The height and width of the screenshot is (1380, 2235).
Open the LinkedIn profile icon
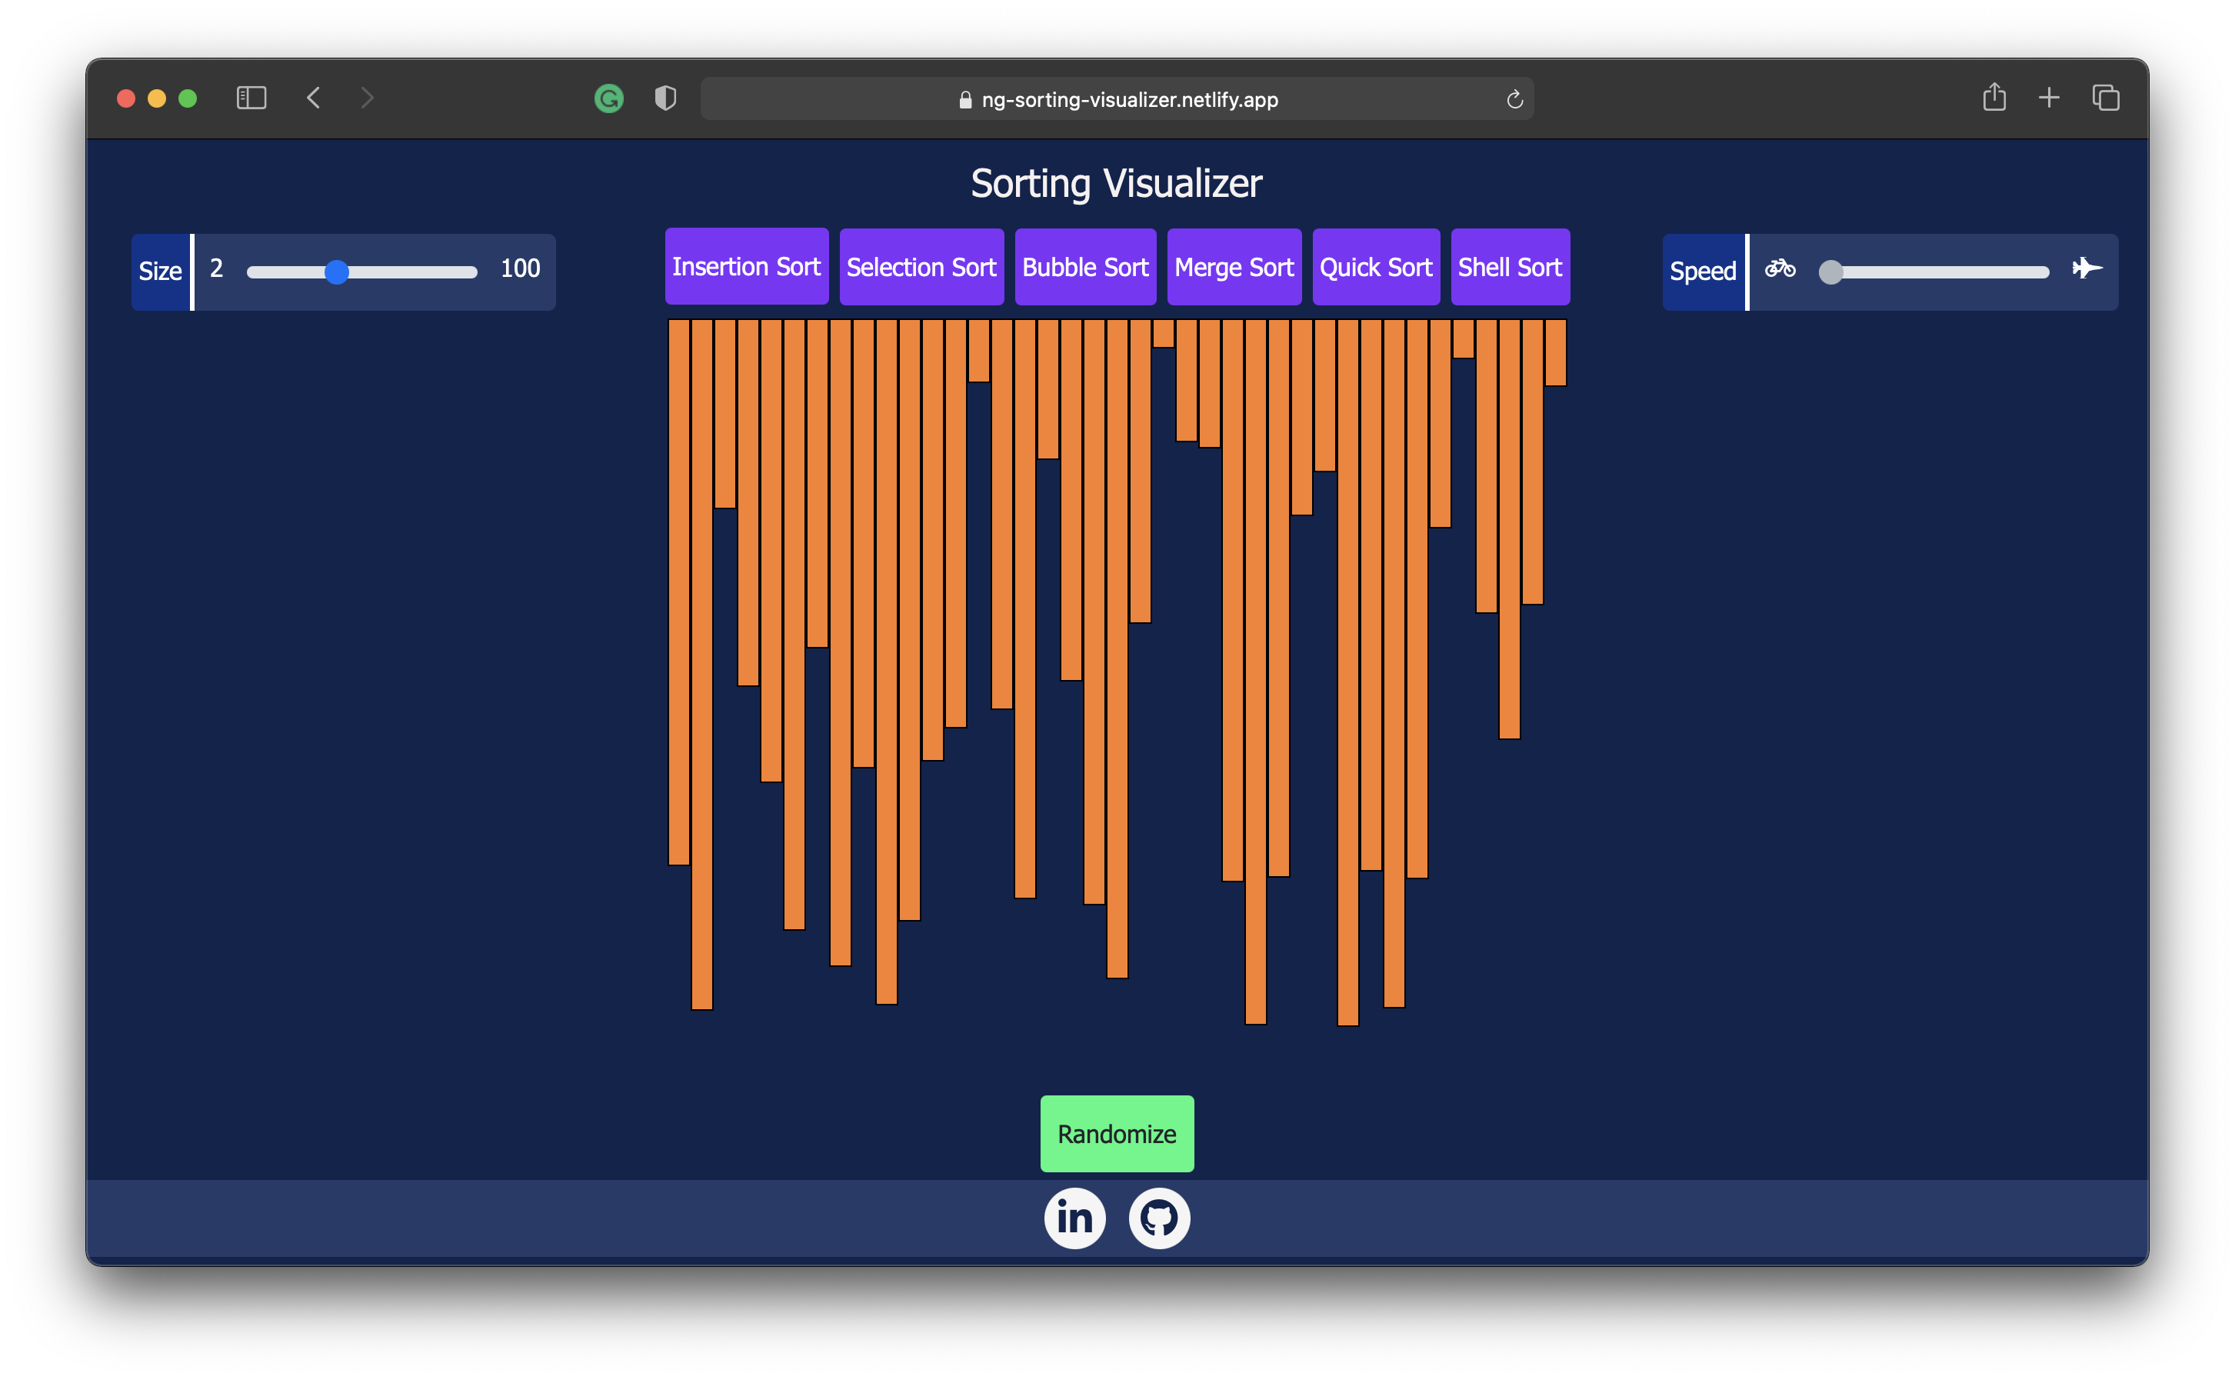pos(1074,1218)
